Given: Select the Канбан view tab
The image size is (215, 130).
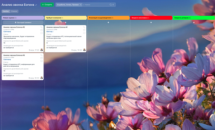Looking at the screenshot, I should click(x=6, y=11).
